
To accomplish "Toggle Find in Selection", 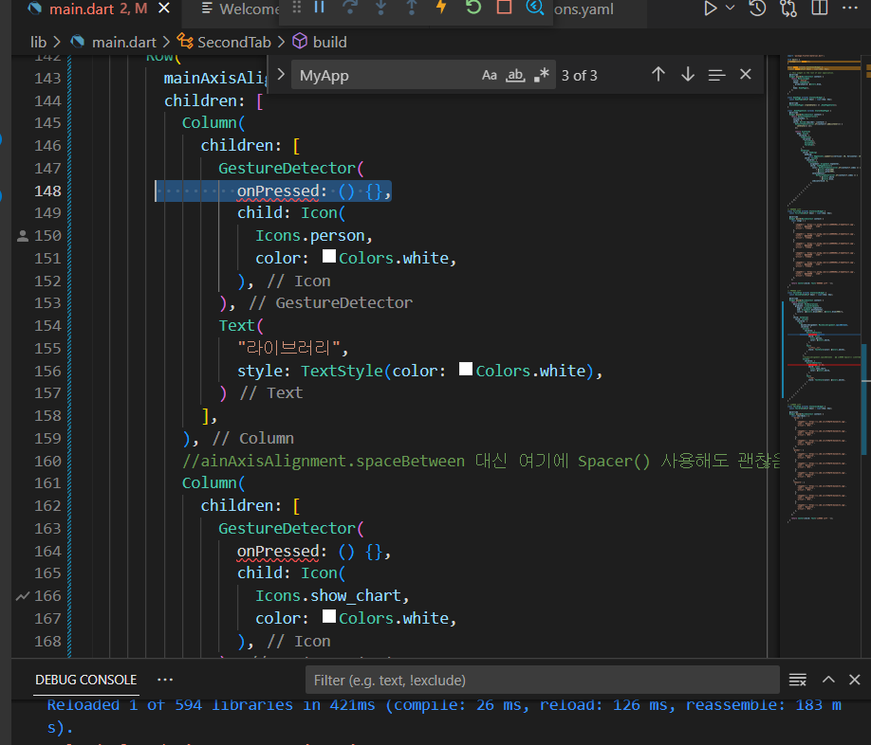I will (x=716, y=74).
